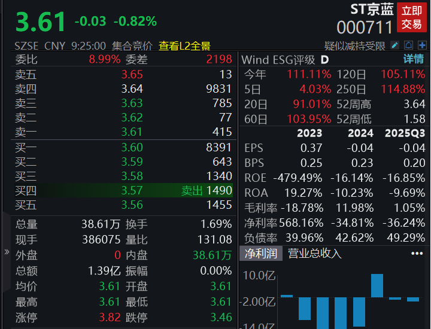The image size is (431, 329).
Task: Click the 卖五 ask price 3.65
Action: pyautogui.click(x=132, y=75)
